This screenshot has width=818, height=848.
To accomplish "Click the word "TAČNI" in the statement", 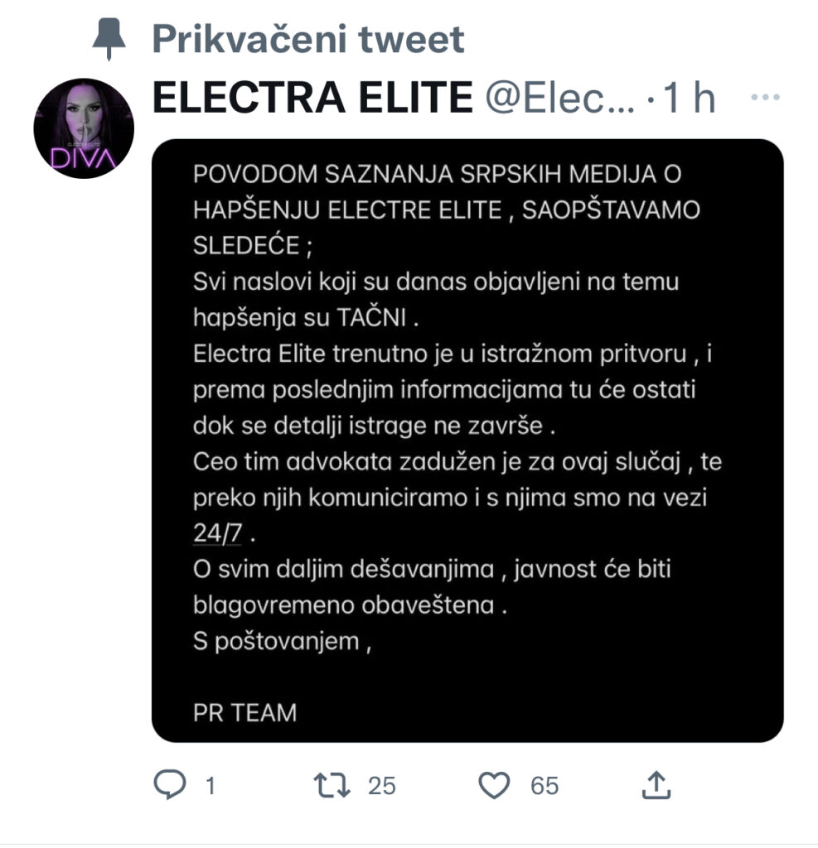I will [371, 317].
